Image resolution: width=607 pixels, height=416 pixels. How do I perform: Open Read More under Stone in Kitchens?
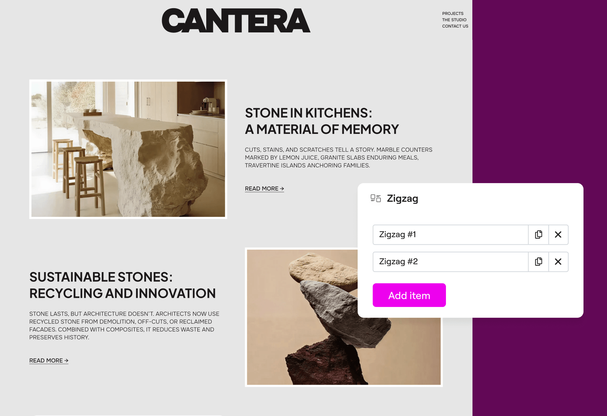tap(264, 189)
